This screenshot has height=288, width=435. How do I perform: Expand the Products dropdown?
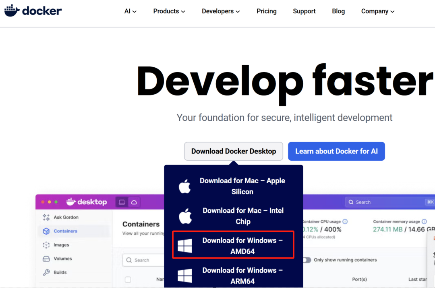point(169,11)
